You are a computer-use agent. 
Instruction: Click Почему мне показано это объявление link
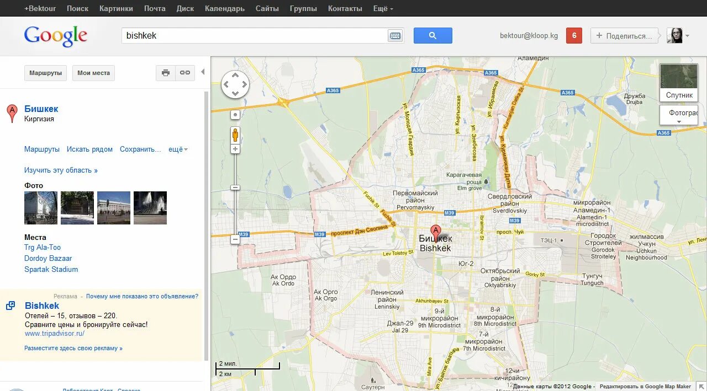tap(142, 296)
